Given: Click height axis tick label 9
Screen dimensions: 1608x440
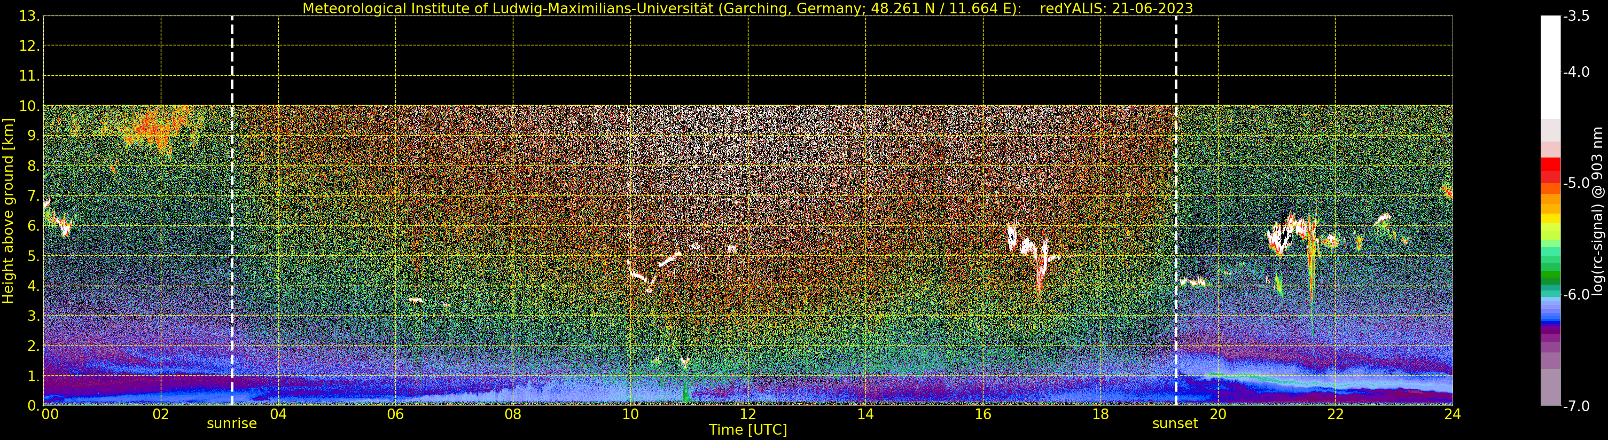Looking at the screenshot, I should coord(33,136).
